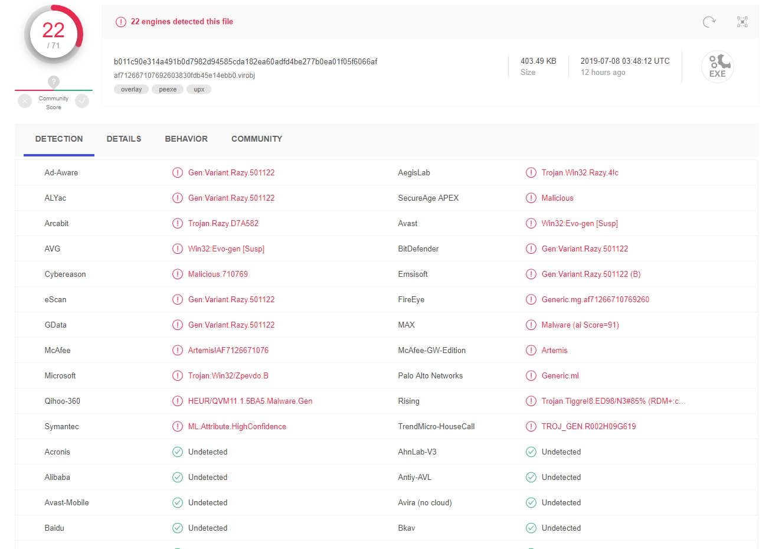Viewport: 769px width, 549px height.
Task: Click Malicious.710769 Cybereason result
Action: pyautogui.click(x=218, y=274)
